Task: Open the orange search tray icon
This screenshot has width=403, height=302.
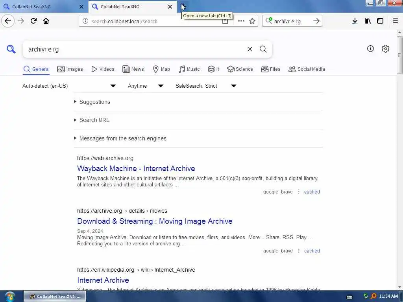Action: [x=373, y=296]
